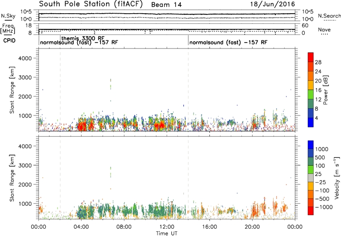
Task: Click the second normalsound (fast) -157 RF label
Action: coord(228,42)
